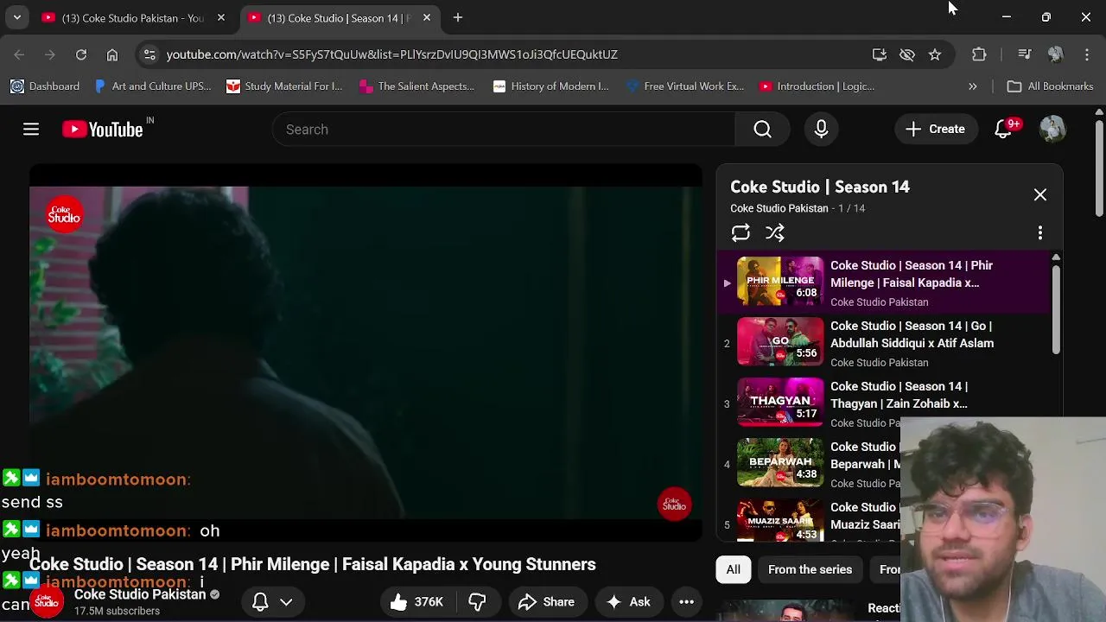Open more actions ellipsis under video
The height and width of the screenshot is (622, 1106).
(x=687, y=602)
